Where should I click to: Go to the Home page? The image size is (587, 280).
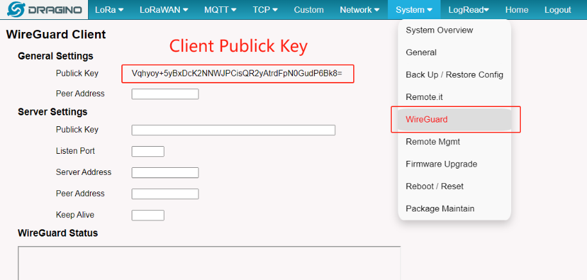coord(516,10)
